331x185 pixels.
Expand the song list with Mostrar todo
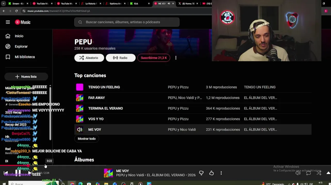87,139
